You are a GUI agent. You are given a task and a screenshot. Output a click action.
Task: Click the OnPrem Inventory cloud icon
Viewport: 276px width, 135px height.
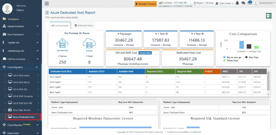(4, 59)
